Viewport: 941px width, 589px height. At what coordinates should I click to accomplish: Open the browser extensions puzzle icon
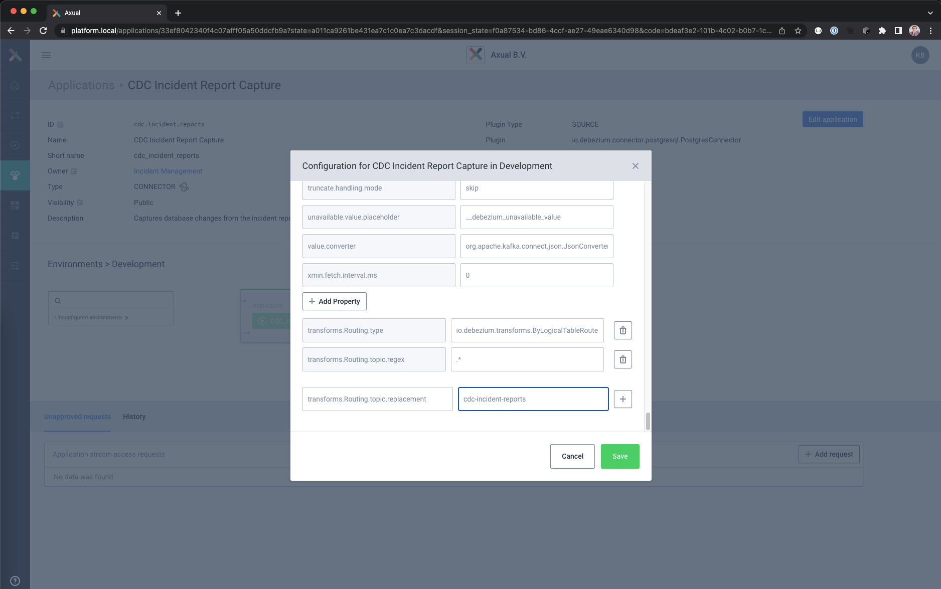coord(882,31)
